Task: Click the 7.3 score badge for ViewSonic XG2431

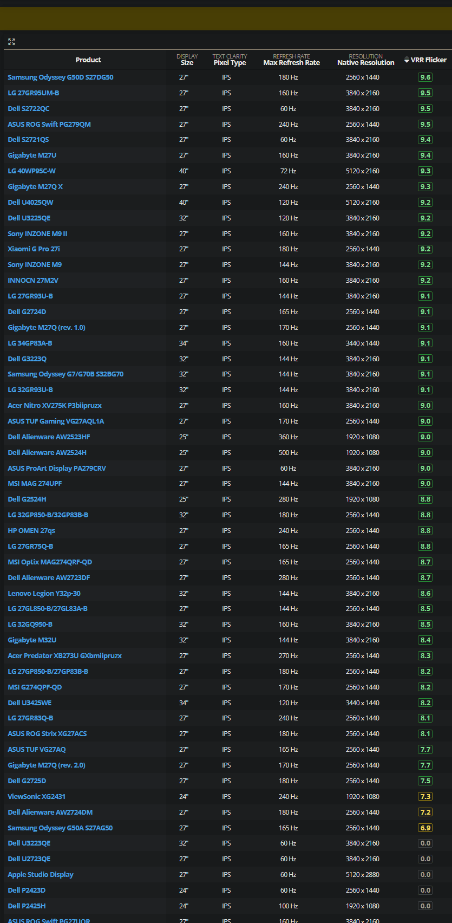Action: point(425,797)
